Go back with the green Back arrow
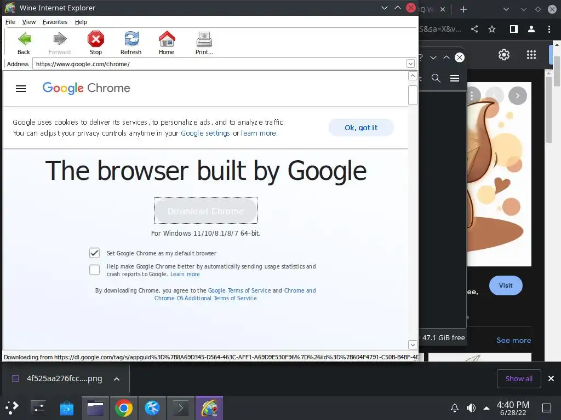561x420 pixels. click(24, 43)
